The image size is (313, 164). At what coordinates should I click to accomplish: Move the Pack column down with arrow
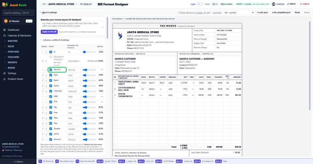tap(46, 75)
